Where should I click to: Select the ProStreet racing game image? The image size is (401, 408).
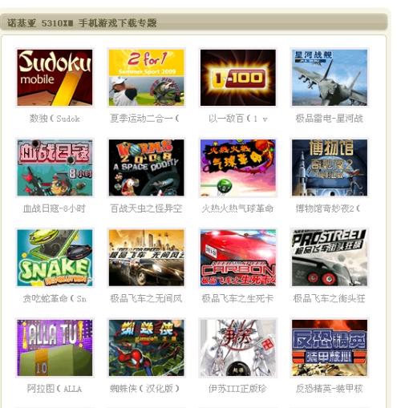tap(330, 258)
